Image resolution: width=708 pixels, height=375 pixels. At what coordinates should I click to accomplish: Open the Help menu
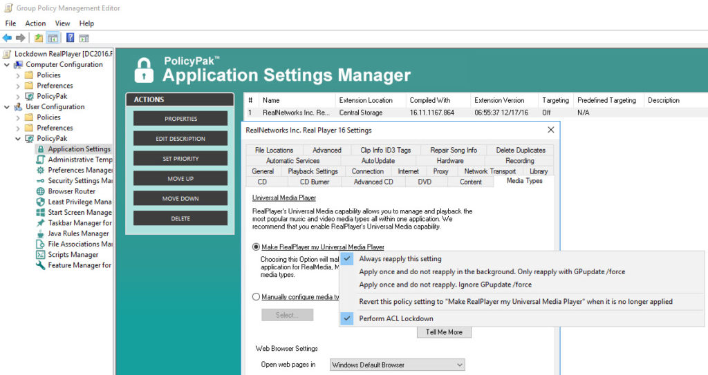tap(86, 23)
